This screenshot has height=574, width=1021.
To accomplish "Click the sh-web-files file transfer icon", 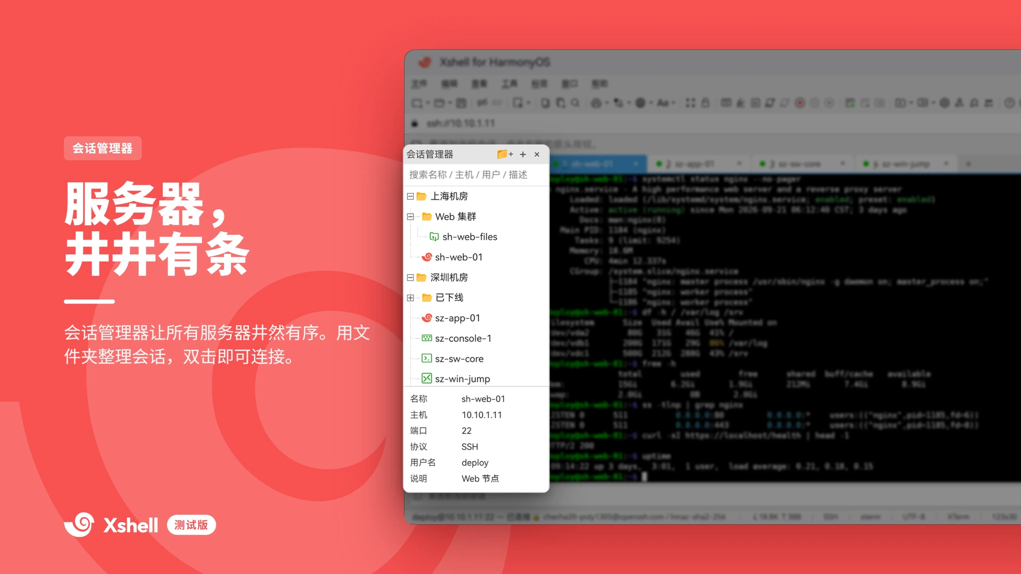I will tap(434, 237).
